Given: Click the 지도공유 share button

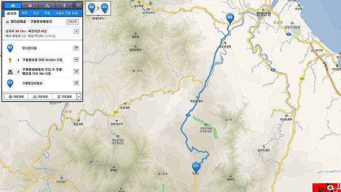Looking at the screenshot, I should pos(64,96).
